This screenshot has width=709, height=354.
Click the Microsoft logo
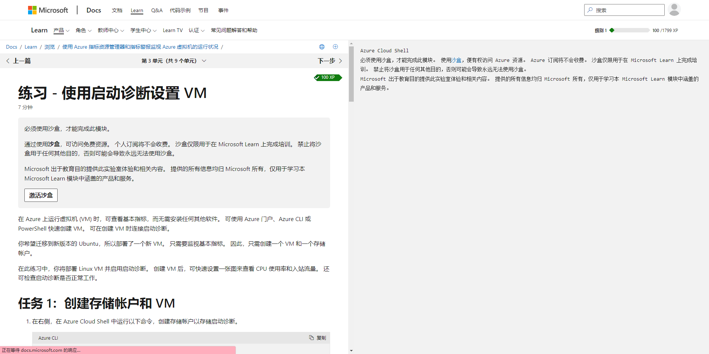[x=48, y=10]
